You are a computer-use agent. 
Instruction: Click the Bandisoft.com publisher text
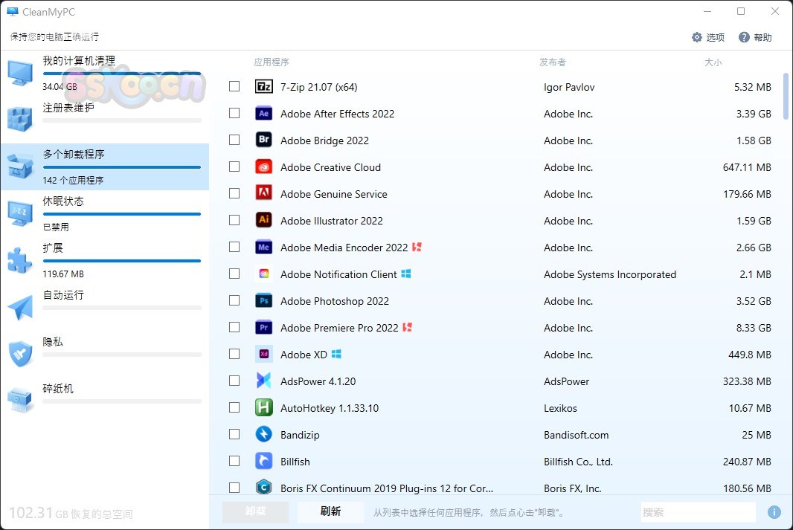[x=576, y=435]
